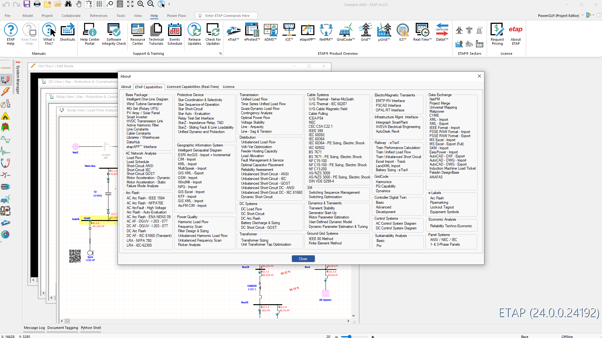Switch to the Collaborate ribbon tab

pos(71,16)
